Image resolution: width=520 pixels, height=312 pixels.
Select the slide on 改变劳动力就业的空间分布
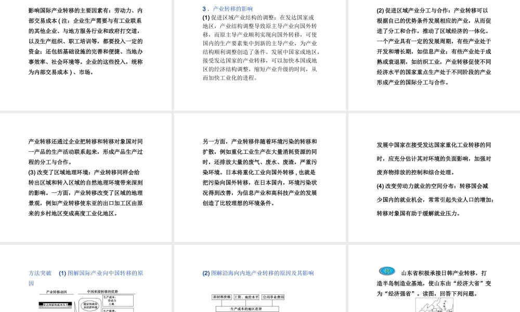pos(434,177)
